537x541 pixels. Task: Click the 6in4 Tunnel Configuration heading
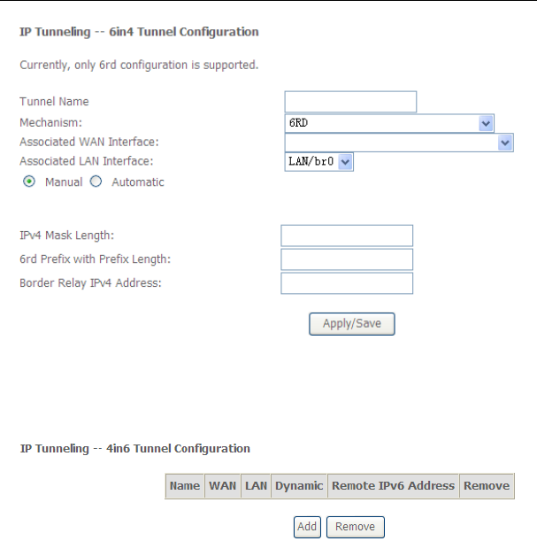139,32
